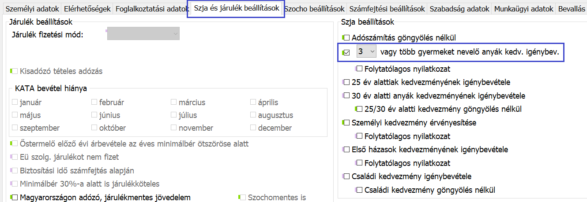The image size is (587, 202).
Task: Tick 25 év alattiak kedvezményének igénybevétele
Action: (347, 82)
